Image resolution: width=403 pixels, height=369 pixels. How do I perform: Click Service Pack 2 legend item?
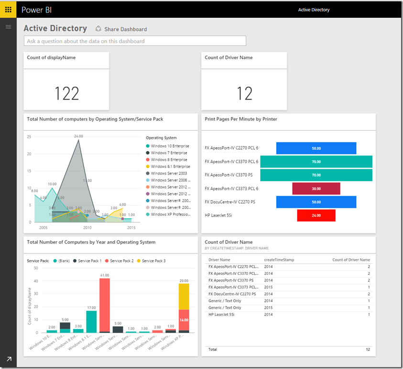pyautogui.click(x=119, y=261)
